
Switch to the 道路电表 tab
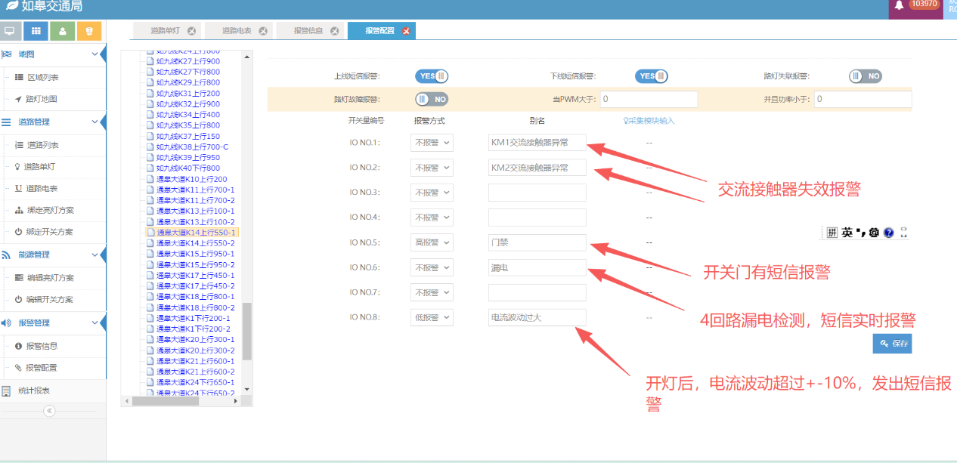point(237,31)
